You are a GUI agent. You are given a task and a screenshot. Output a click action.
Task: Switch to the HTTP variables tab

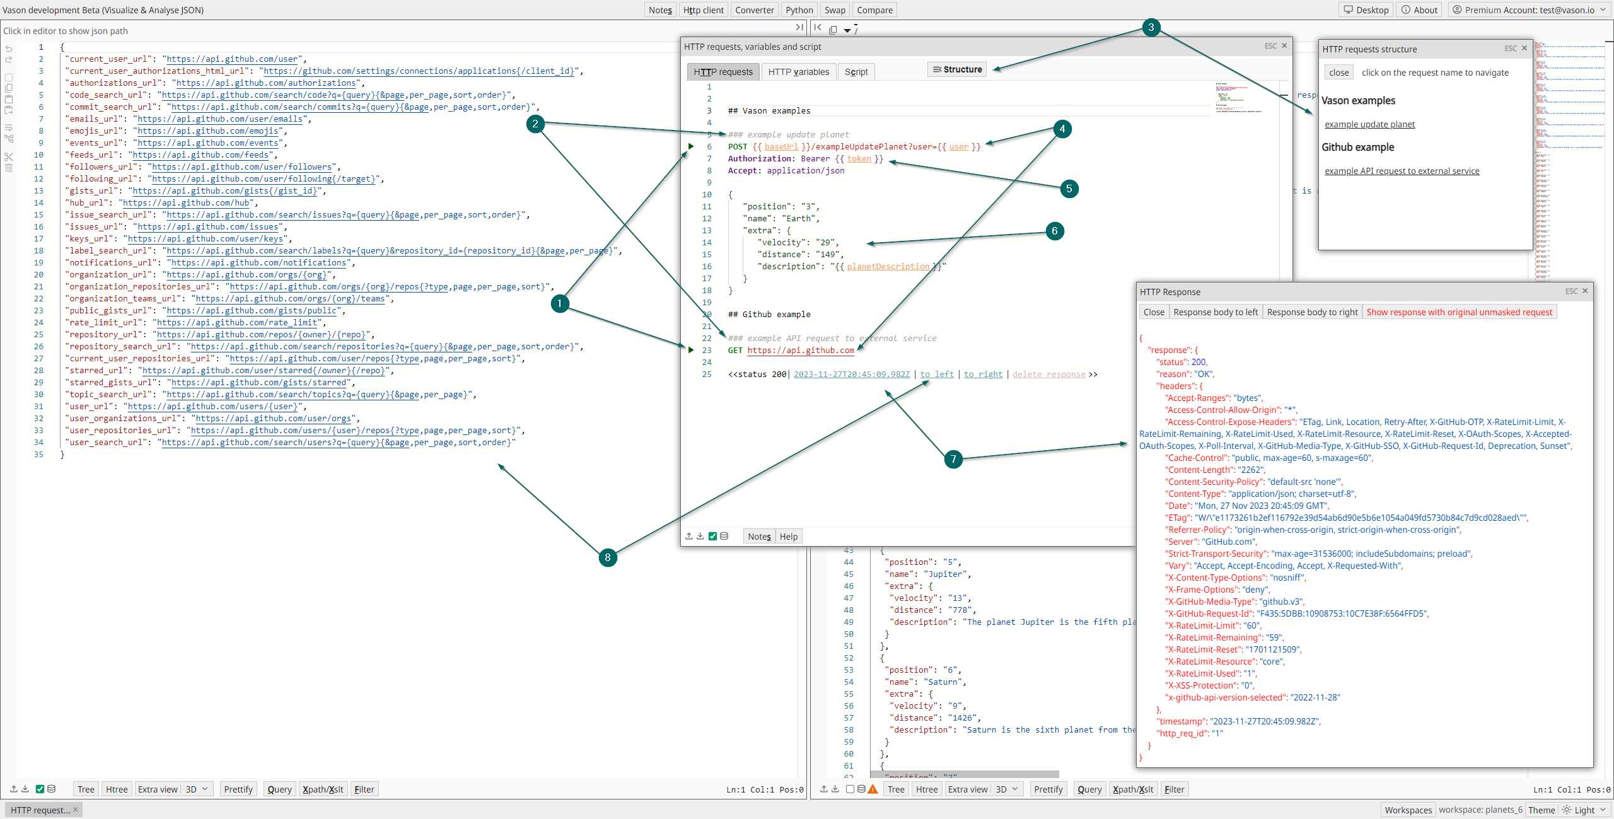click(798, 72)
